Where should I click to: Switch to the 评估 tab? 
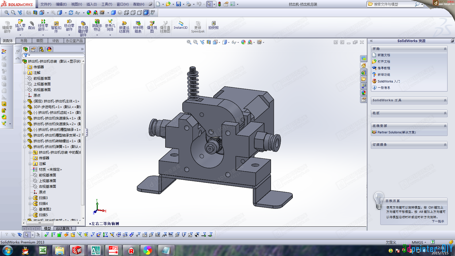tap(55, 41)
